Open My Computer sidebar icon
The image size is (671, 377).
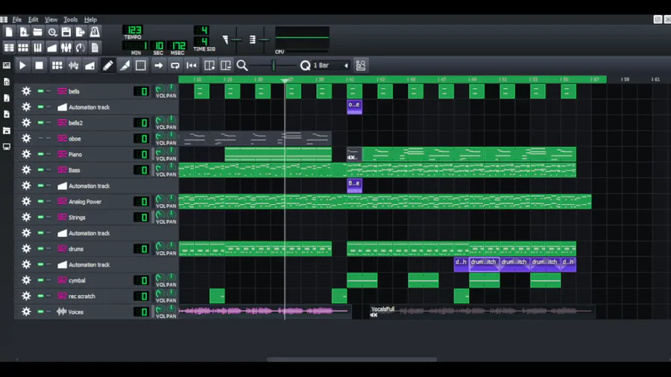coord(7,147)
